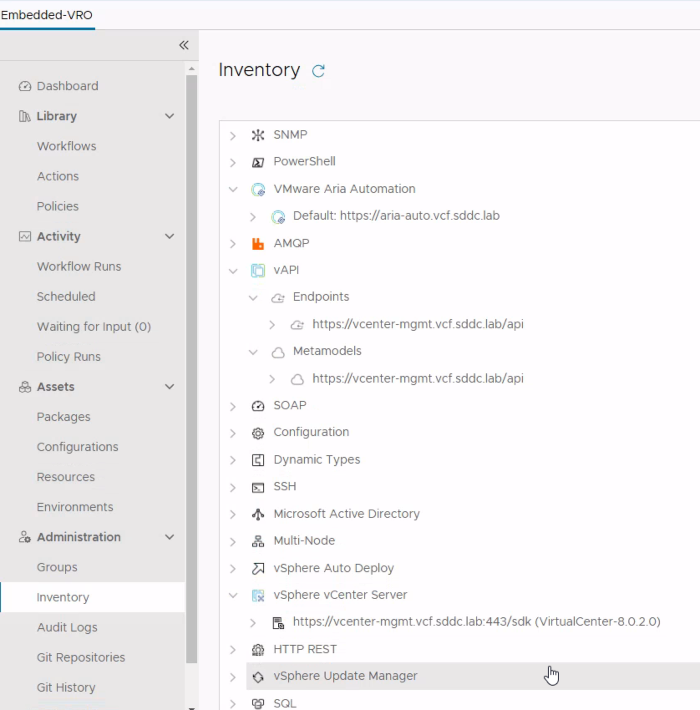Collapse the Administration sidebar section

[x=169, y=537]
